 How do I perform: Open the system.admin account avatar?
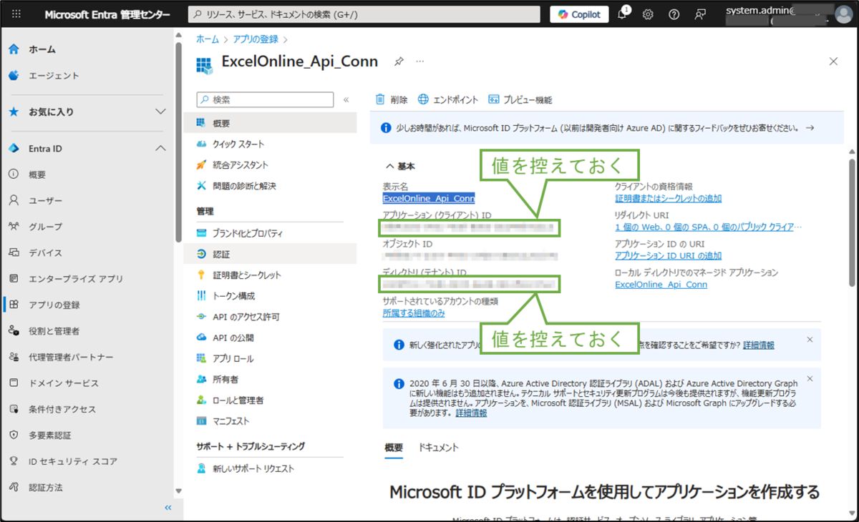844,14
